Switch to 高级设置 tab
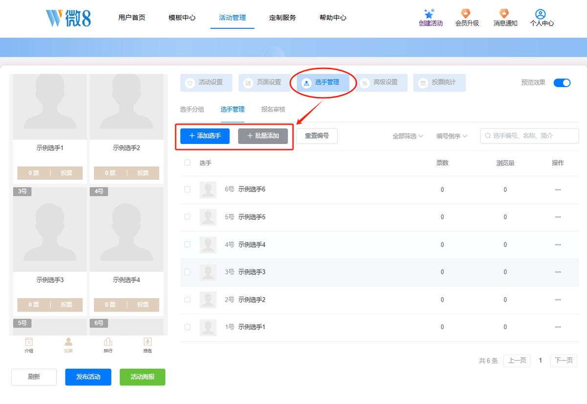Viewport: 587px width, 404px height. (381, 83)
